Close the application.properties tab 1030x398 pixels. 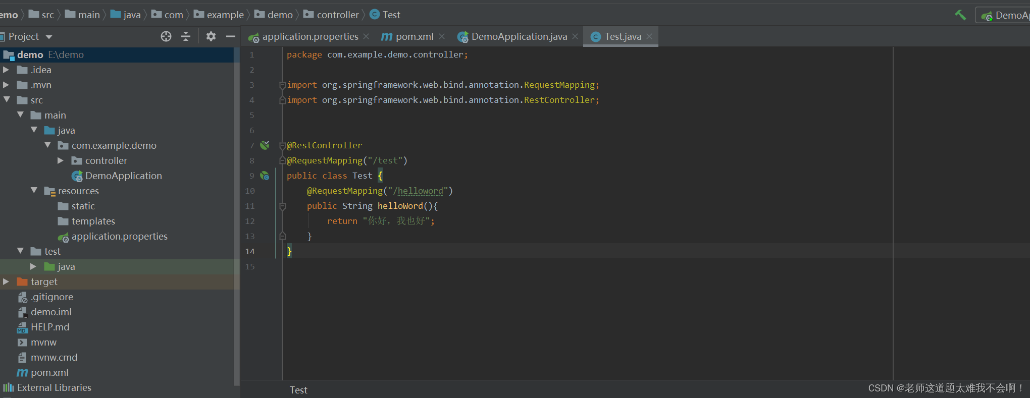click(x=366, y=36)
